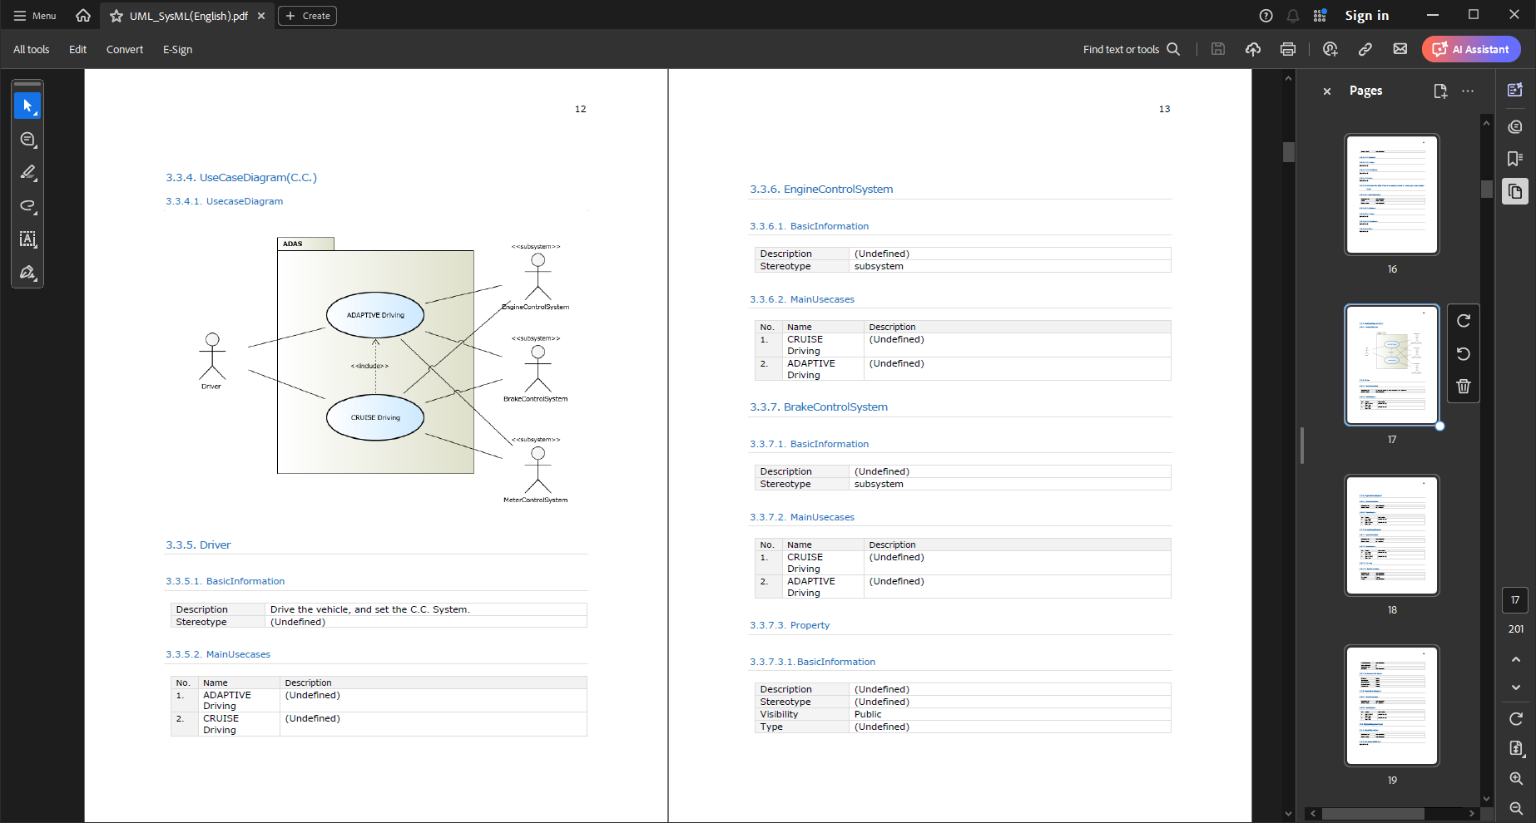Screen dimensions: 1536x823
Task: Toggle the Pages thumbnails panel icon
Action: coord(1515,192)
